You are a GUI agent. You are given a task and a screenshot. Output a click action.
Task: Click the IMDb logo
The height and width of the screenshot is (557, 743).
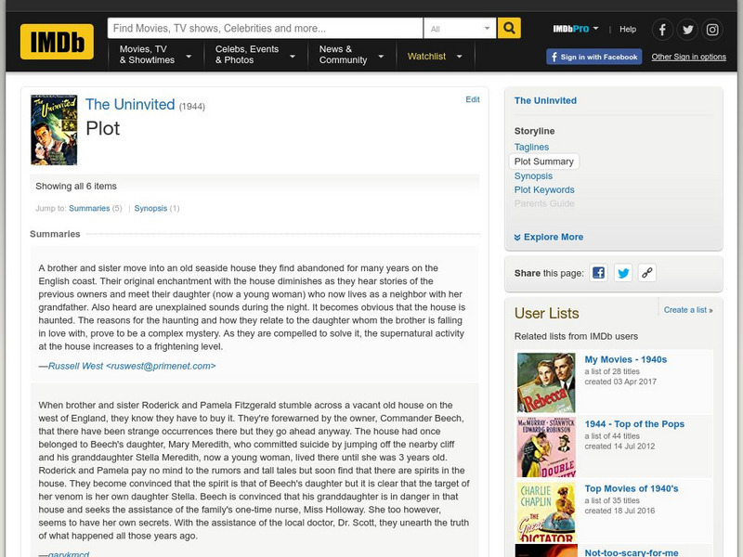(57, 42)
